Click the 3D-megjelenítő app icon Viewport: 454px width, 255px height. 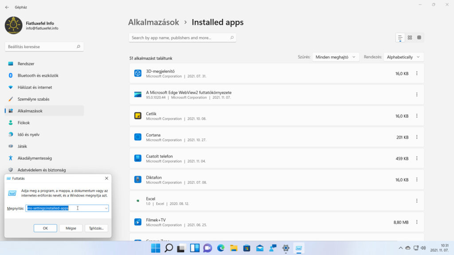click(138, 73)
